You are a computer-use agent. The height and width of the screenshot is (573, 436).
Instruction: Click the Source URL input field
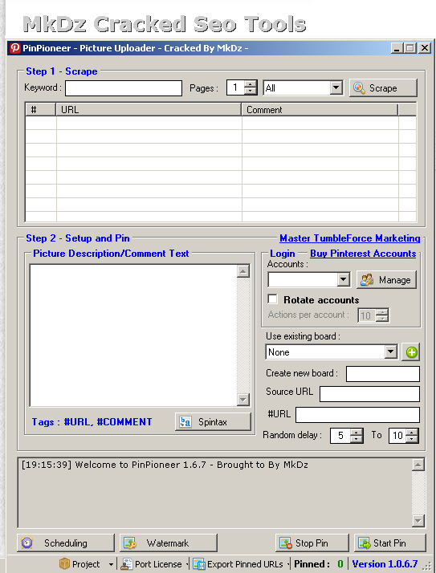[x=369, y=394]
